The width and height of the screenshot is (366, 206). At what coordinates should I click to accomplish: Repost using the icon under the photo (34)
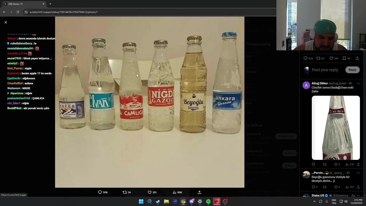pos(127,192)
